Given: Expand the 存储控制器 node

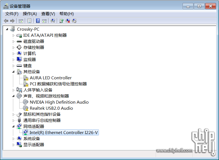Looking at the screenshot, I should 13,48.
